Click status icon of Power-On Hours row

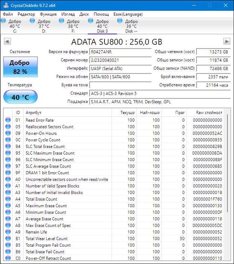tap(8, 133)
